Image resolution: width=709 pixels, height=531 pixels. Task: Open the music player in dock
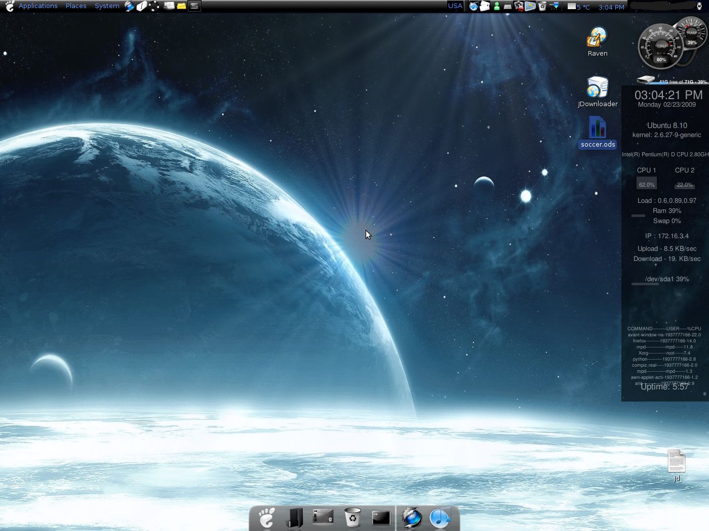[440, 518]
